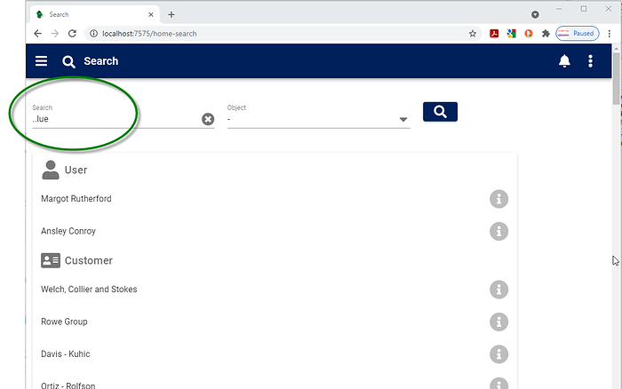Open Rowe Group customer
Screen dimensions: 622x389
64,322
